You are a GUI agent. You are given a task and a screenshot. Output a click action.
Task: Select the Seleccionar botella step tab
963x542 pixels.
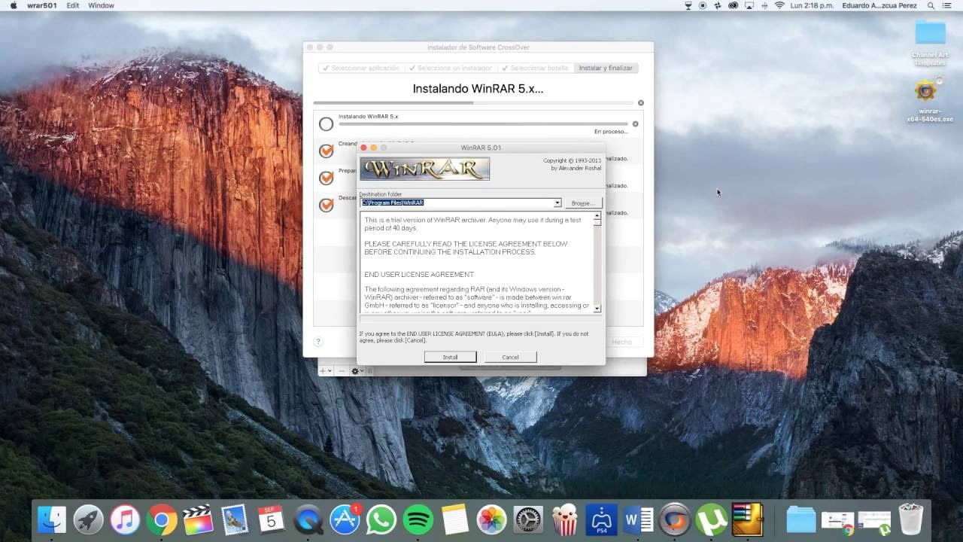pos(534,68)
